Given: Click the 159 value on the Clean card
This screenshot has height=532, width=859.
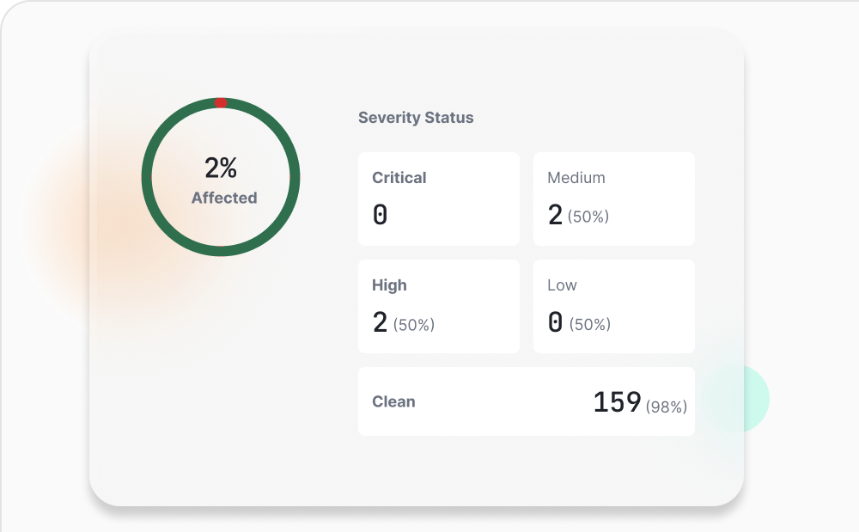Looking at the screenshot, I should point(618,401).
